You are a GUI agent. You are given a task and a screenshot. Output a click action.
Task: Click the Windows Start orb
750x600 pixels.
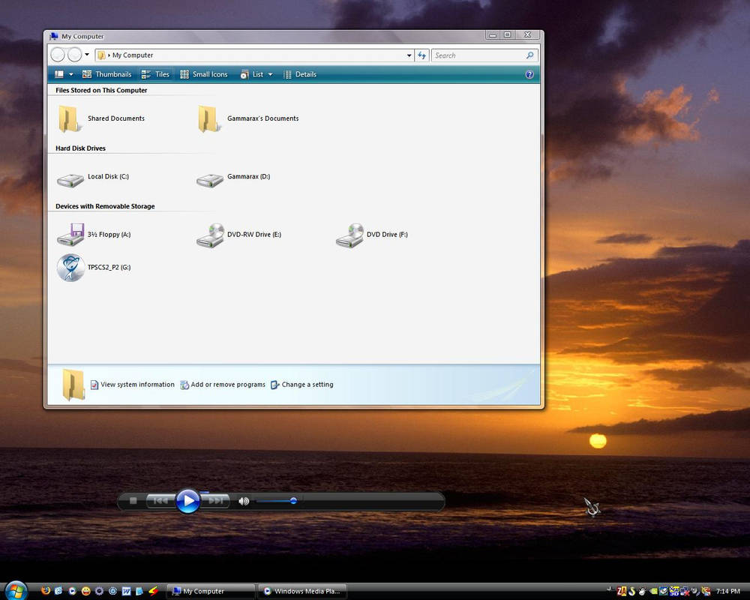click(16, 590)
